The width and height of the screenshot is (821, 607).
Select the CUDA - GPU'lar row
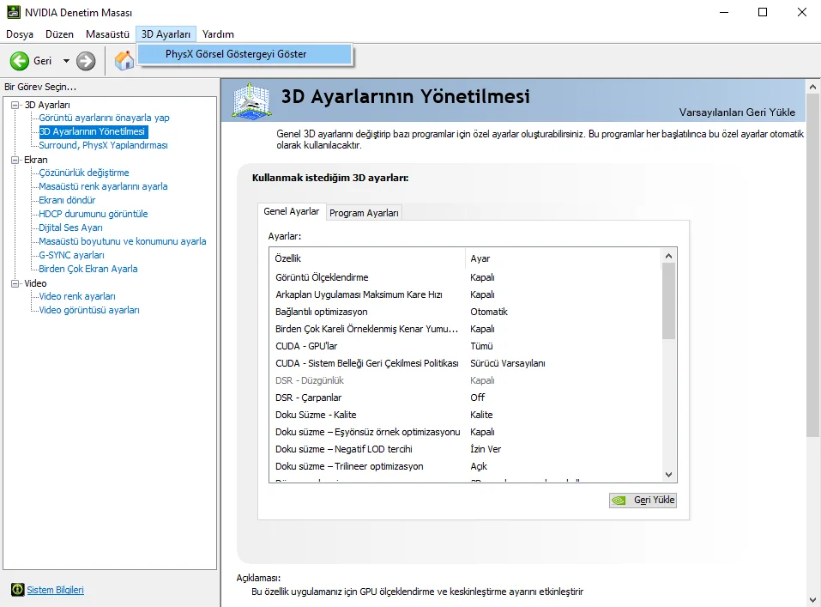point(466,346)
